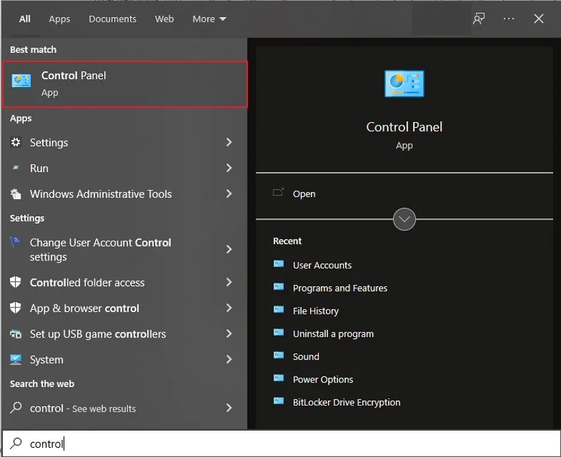561x457 pixels.
Task: Click the Power Options icon
Action: [x=279, y=379]
